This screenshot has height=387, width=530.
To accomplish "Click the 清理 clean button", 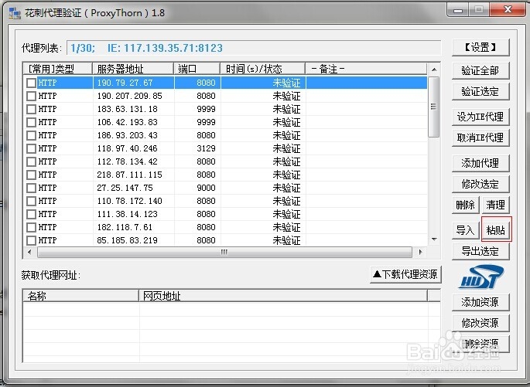I will click(495, 205).
